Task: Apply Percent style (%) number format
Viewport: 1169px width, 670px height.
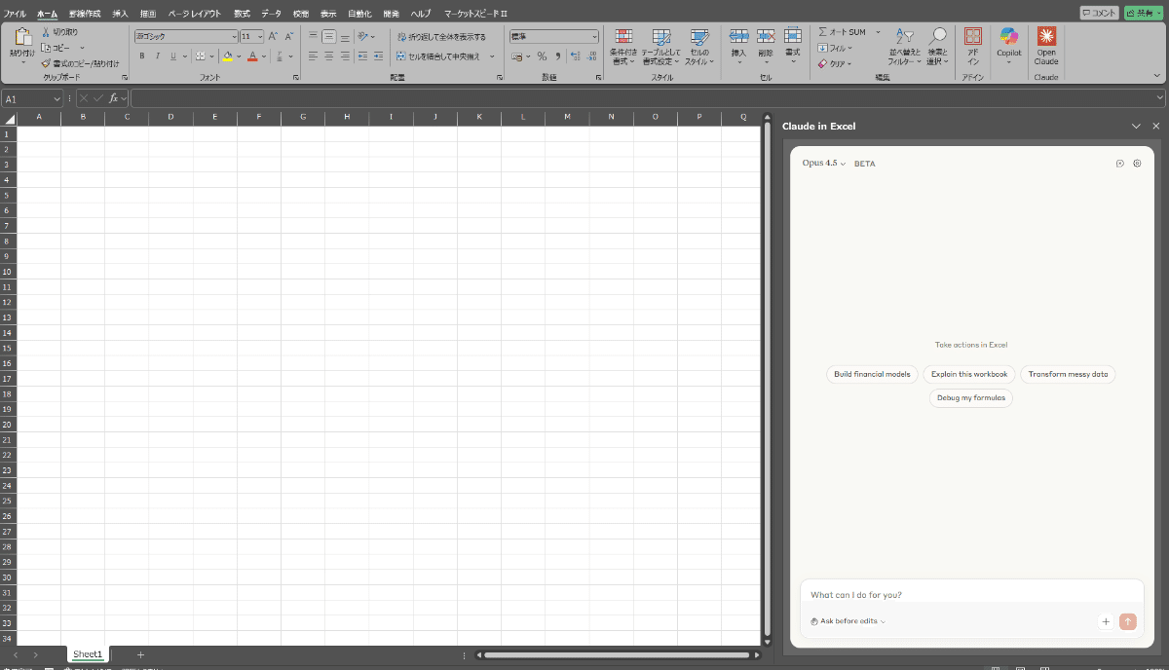Action: click(542, 56)
